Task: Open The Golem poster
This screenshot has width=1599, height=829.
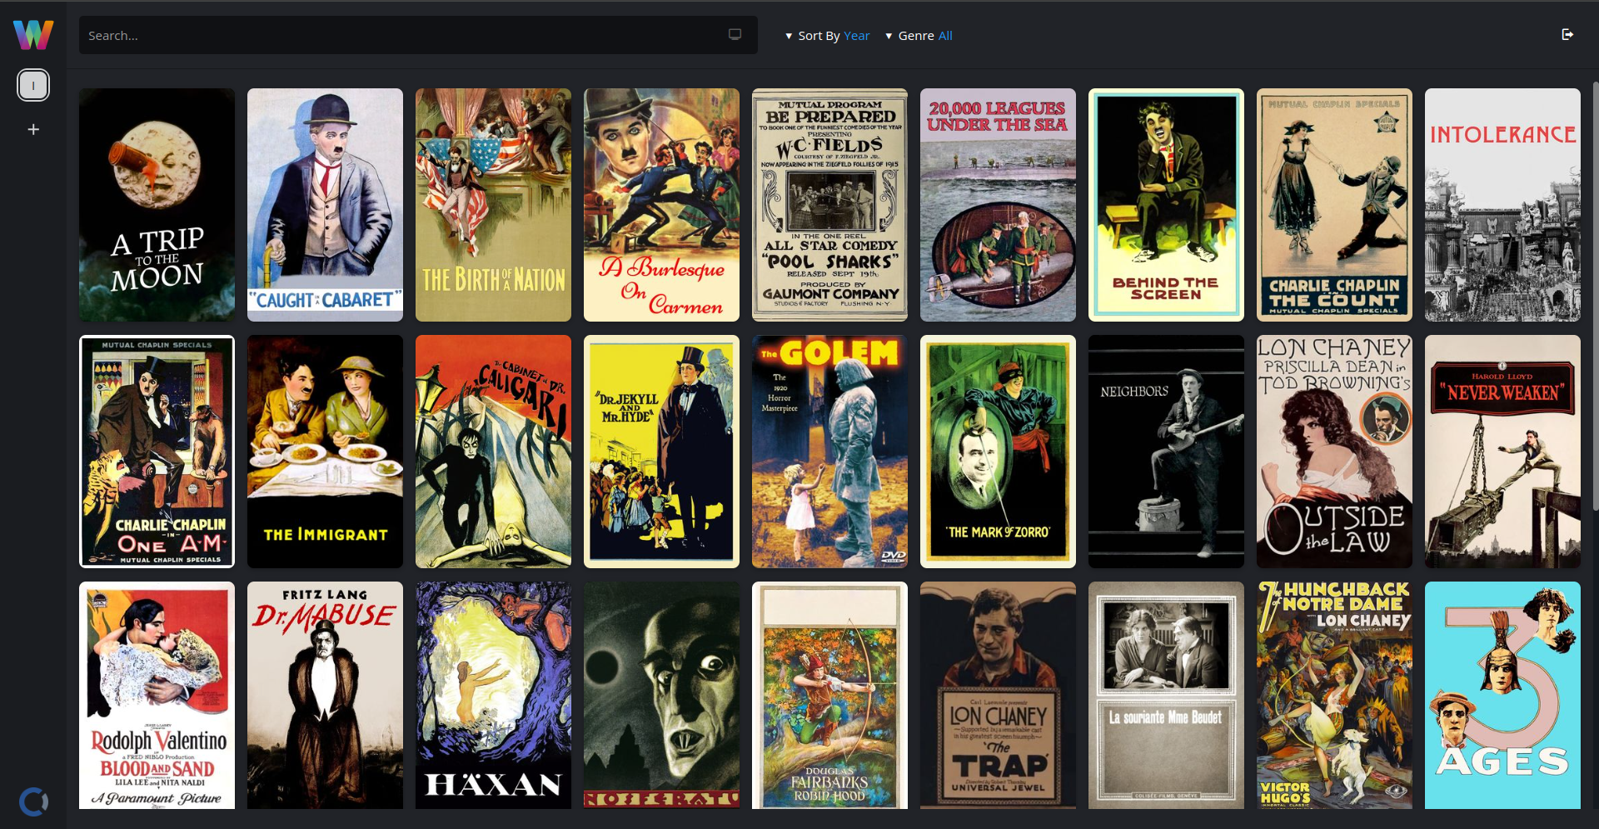Action: (829, 452)
